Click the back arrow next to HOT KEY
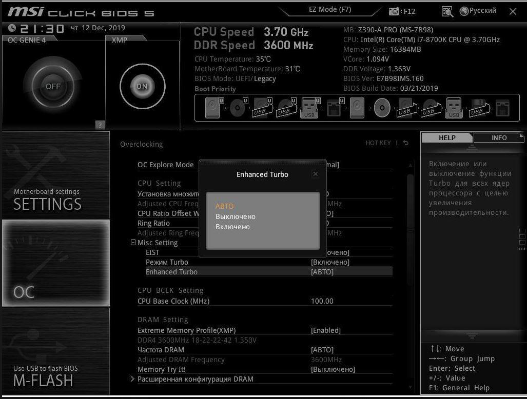The width and height of the screenshot is (527, 399). 406,143
